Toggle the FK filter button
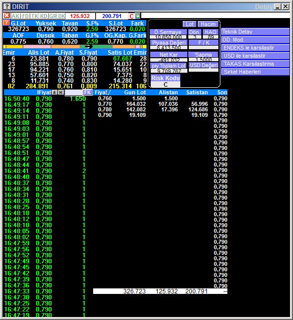 [x=88, y=92]
